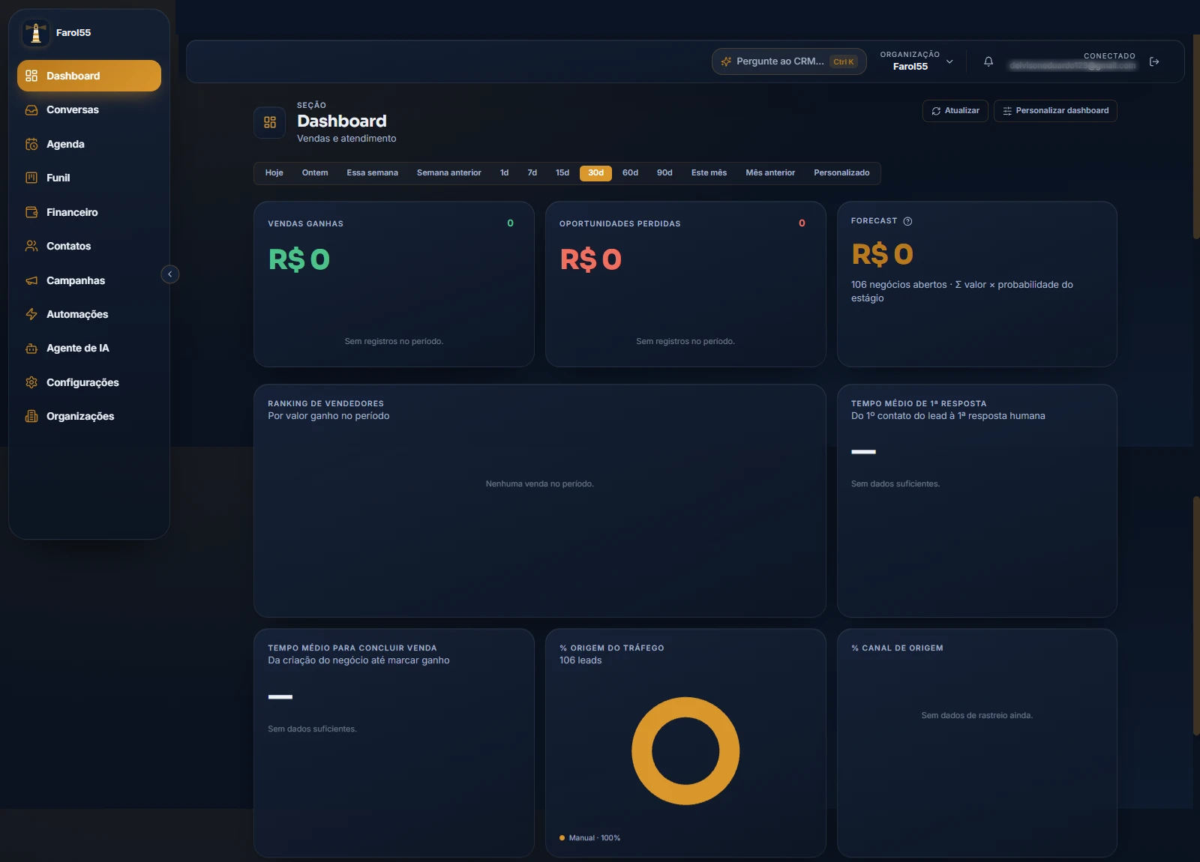Screen dimensions: 1200x862
Task: Go to Dashboard in sidebar
Action: click(89, 76)
